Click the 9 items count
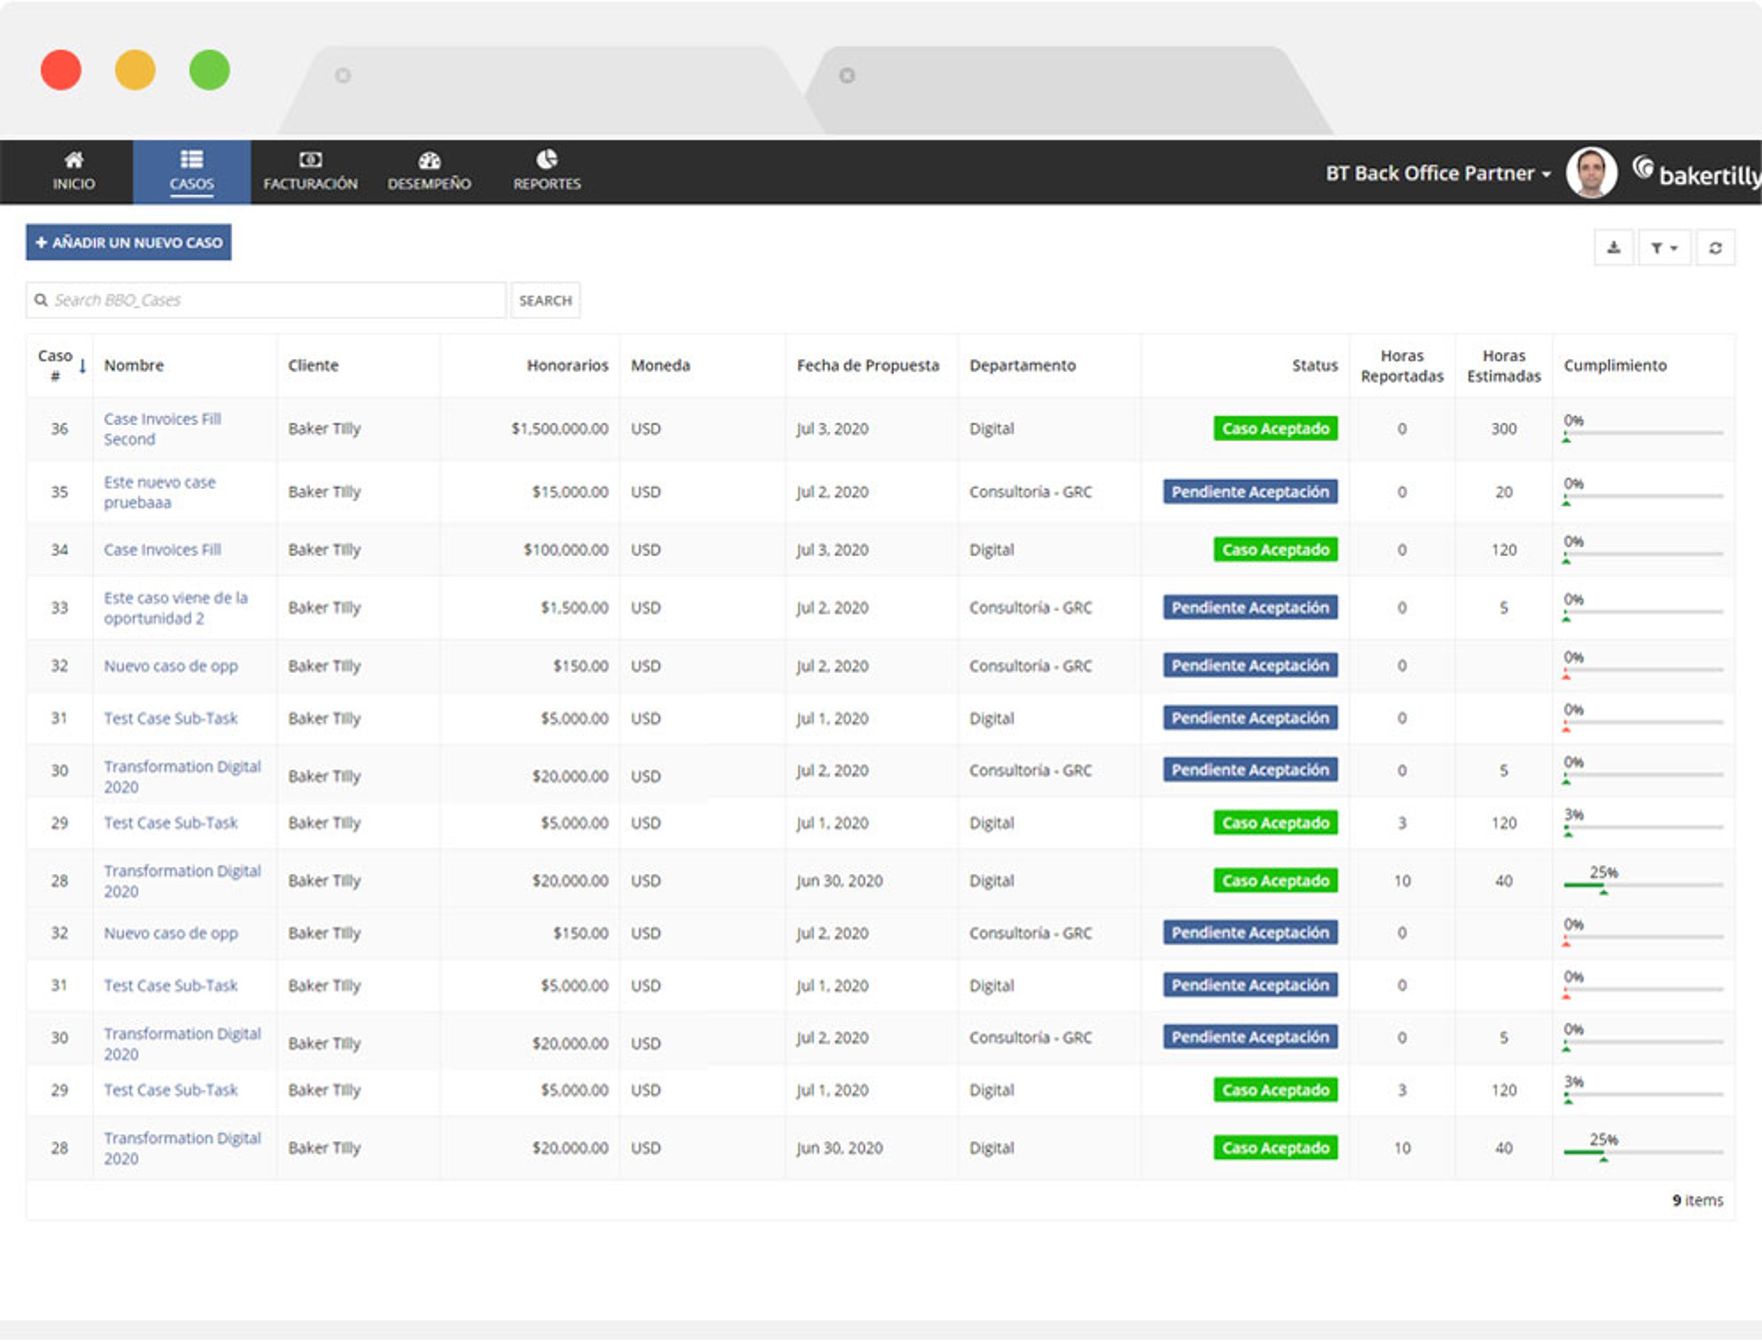The image size is (1762, 1341). 1697,1200
